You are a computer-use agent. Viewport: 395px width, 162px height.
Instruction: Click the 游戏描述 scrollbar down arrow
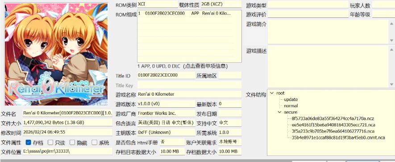(391, 85)
